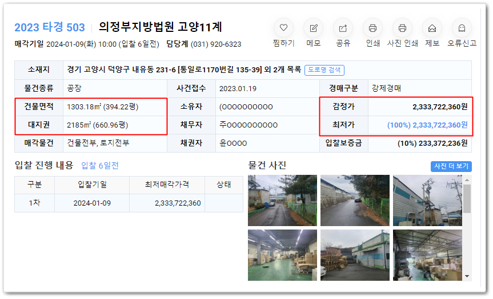Click the 채권자 value 윤OOOO
Image resolution: width=493 pixels, height=299 pixels.
(x=233, y=143)
